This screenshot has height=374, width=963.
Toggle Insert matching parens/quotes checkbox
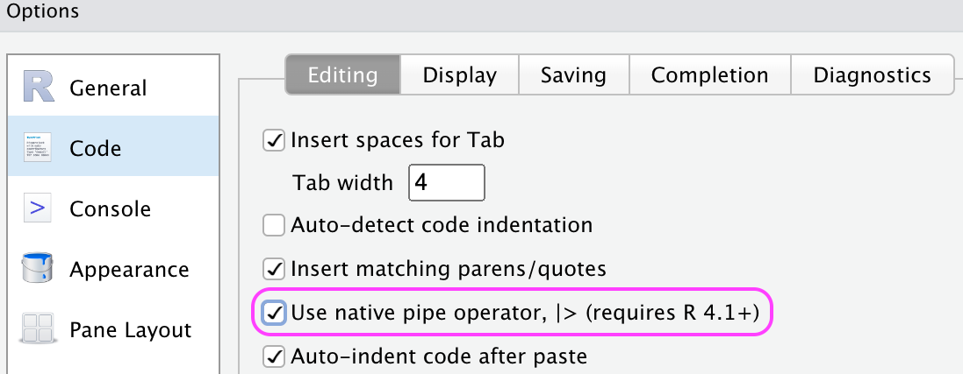pyautogui.click(x=275, y=268)
